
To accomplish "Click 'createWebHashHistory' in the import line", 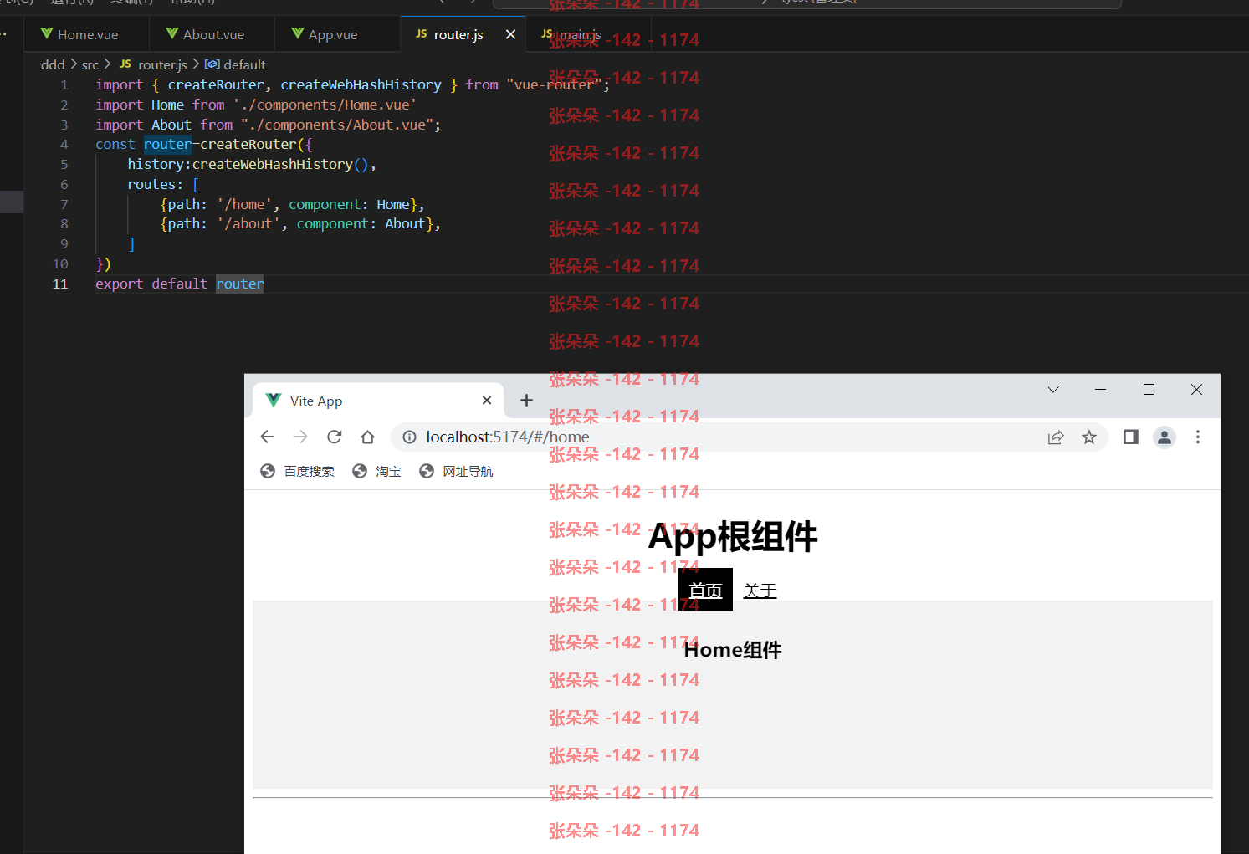I will [361, 84].
